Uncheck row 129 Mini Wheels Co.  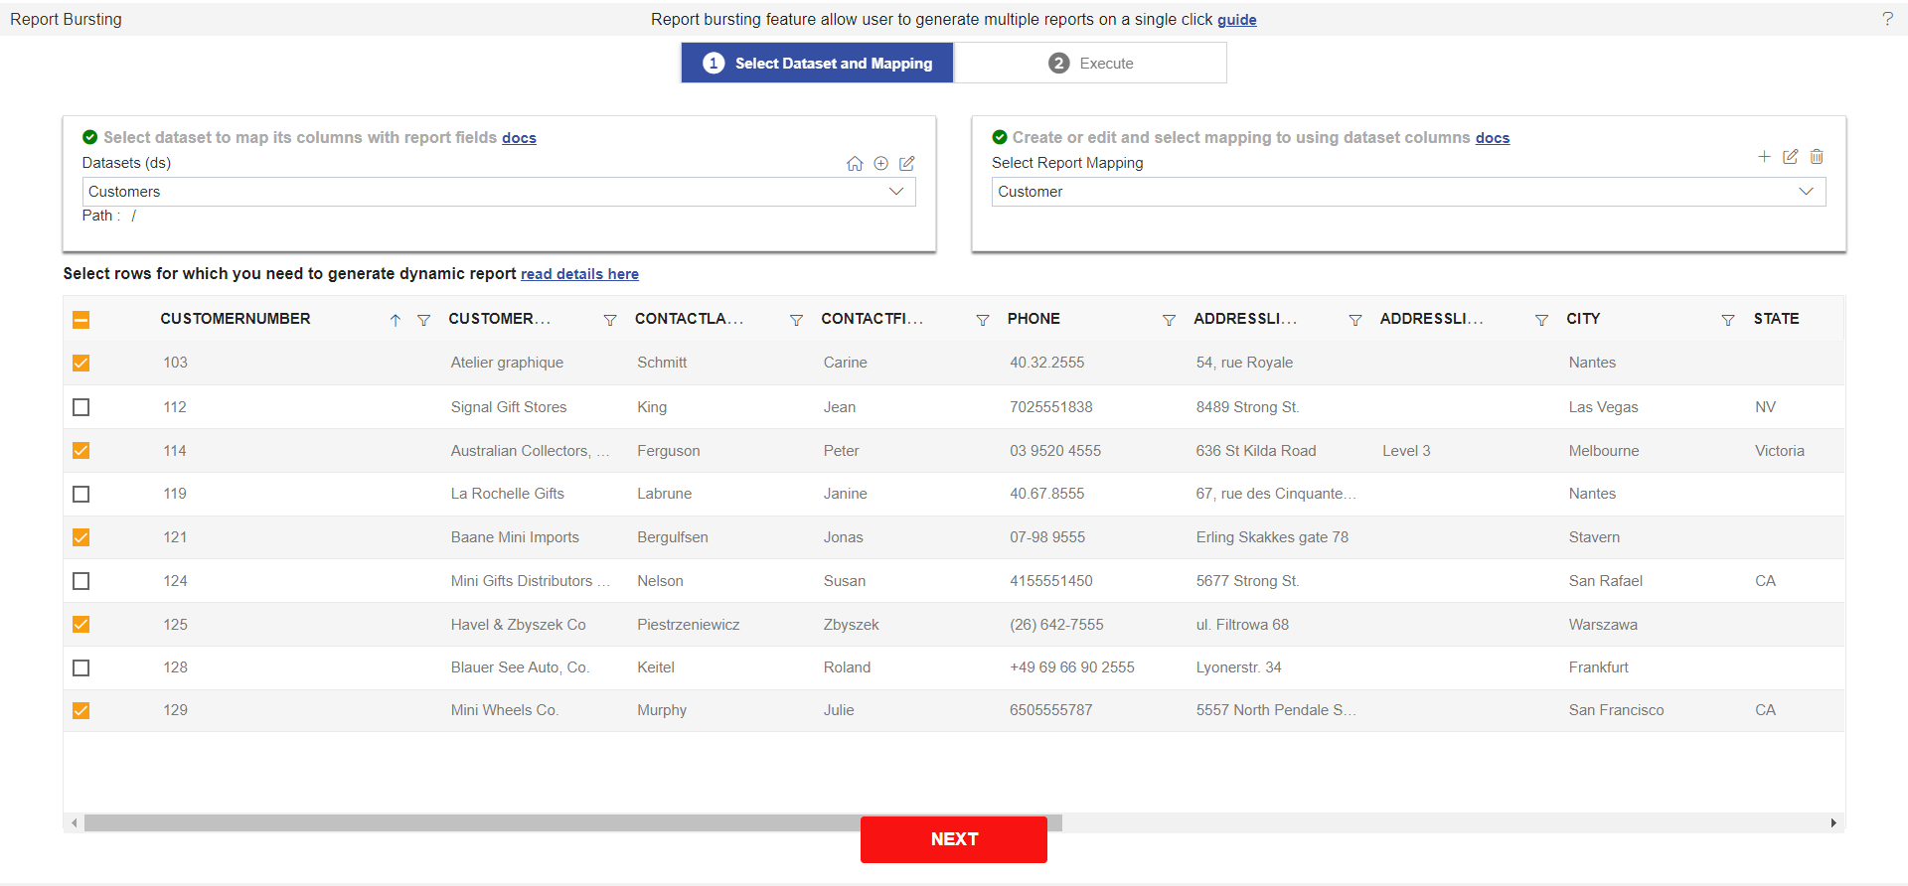(81, 711)
